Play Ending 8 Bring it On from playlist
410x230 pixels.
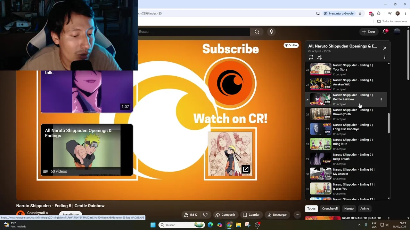pos(346,144)
